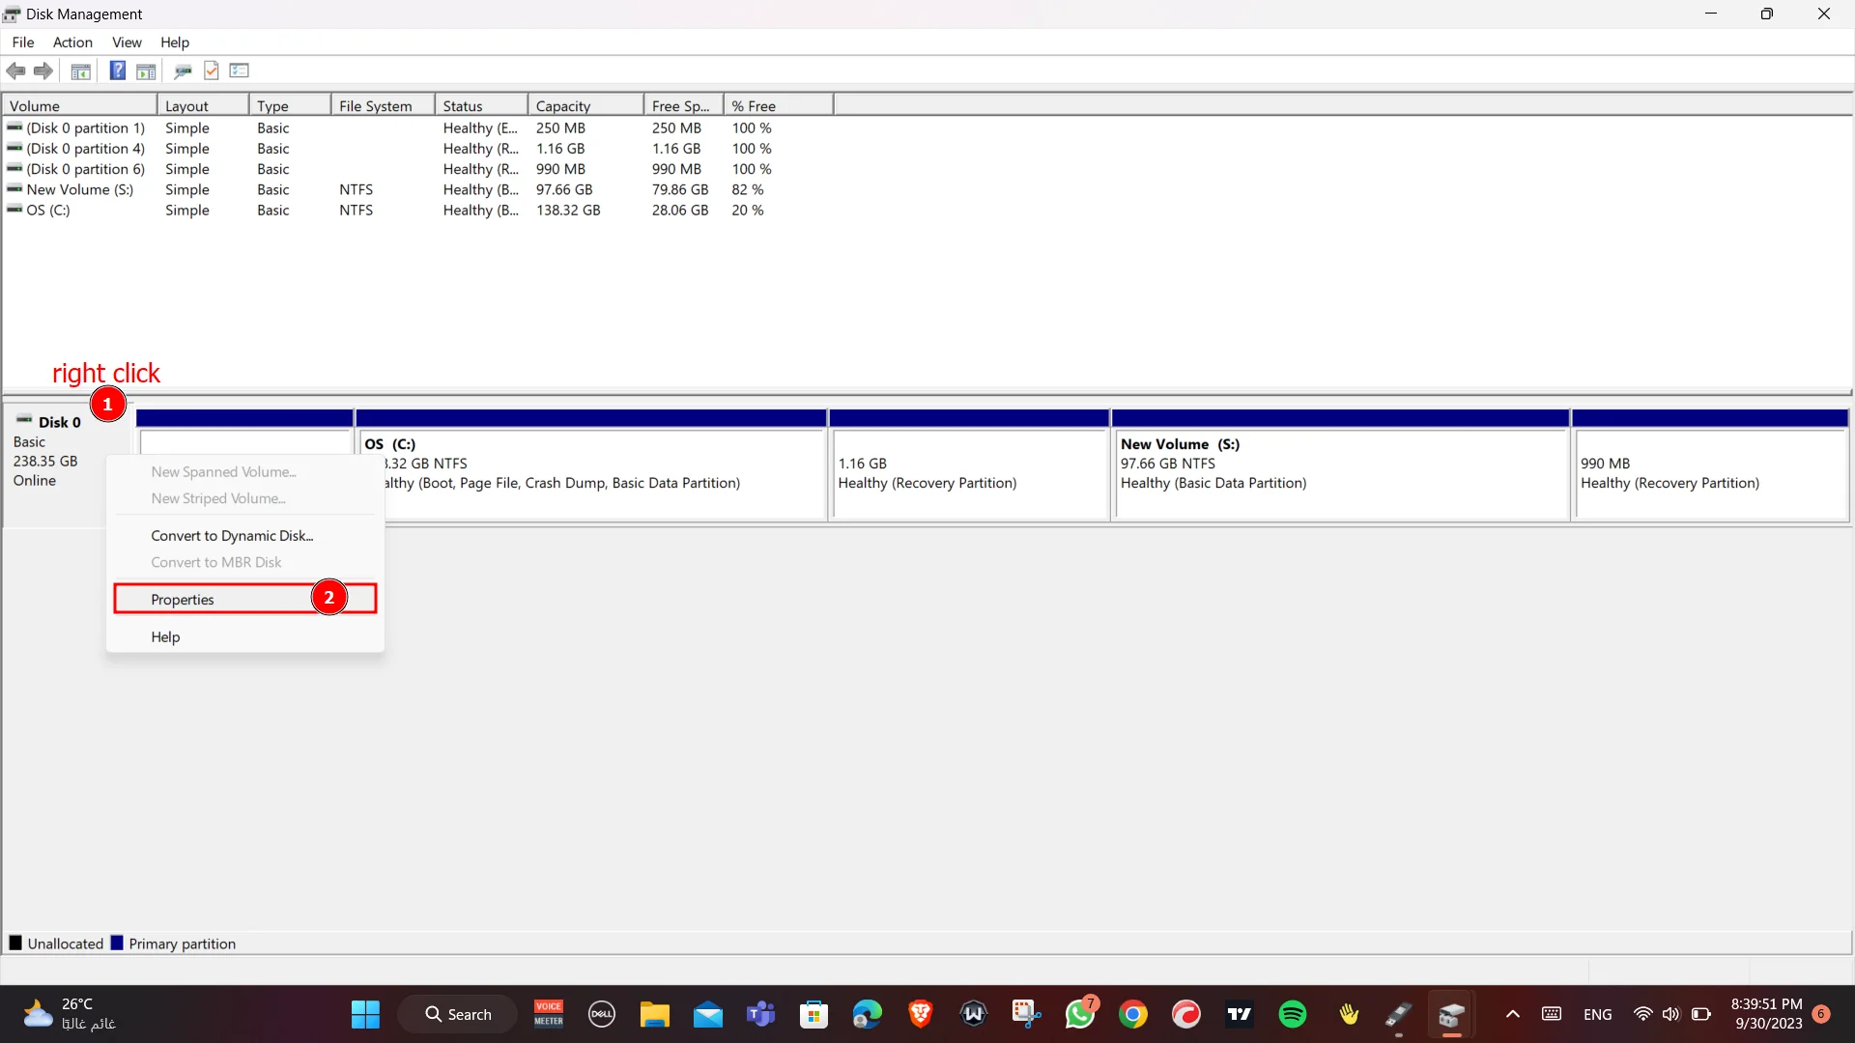Open Help via blue question mark icon

point(117,70)
